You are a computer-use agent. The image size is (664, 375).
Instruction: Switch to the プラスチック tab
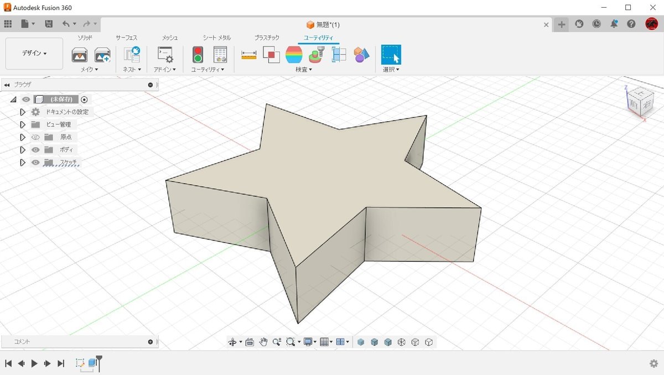267,38
